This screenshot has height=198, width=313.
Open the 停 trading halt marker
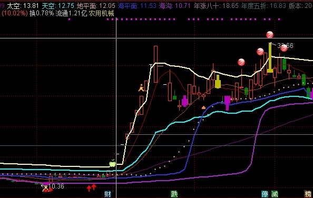pyautogui.click(x=265, y=194)
